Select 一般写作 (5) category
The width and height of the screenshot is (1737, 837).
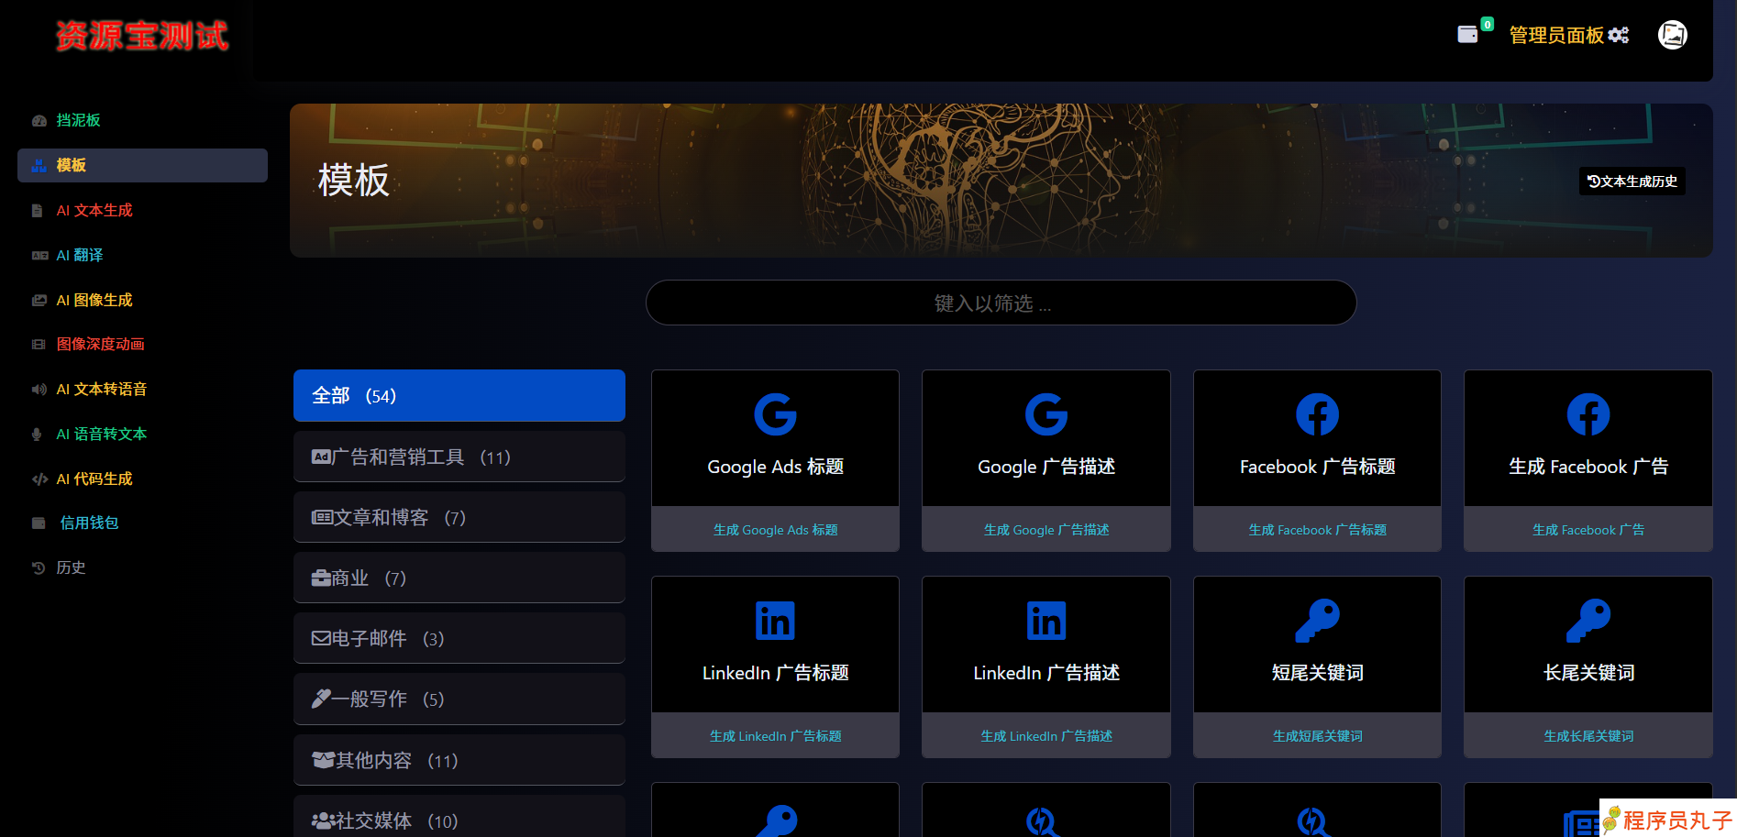459,699
